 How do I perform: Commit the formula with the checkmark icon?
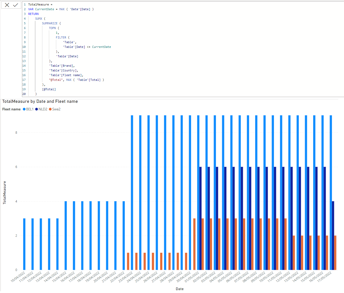coord(15,5)
